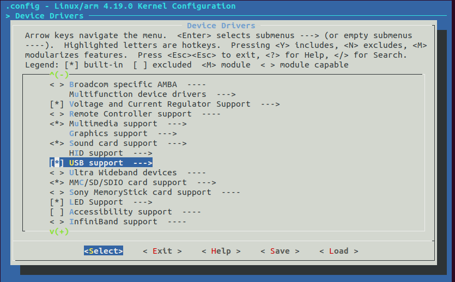Select the USB support menu entry

point(101,163)
